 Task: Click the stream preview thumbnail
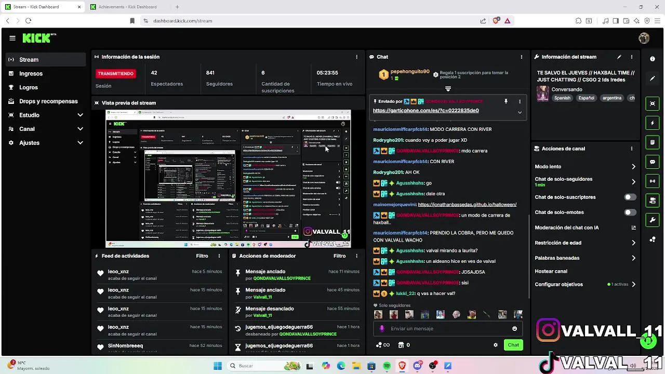click(x=228, y=179)
